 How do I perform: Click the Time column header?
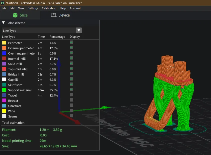click(x=41, y=37)
